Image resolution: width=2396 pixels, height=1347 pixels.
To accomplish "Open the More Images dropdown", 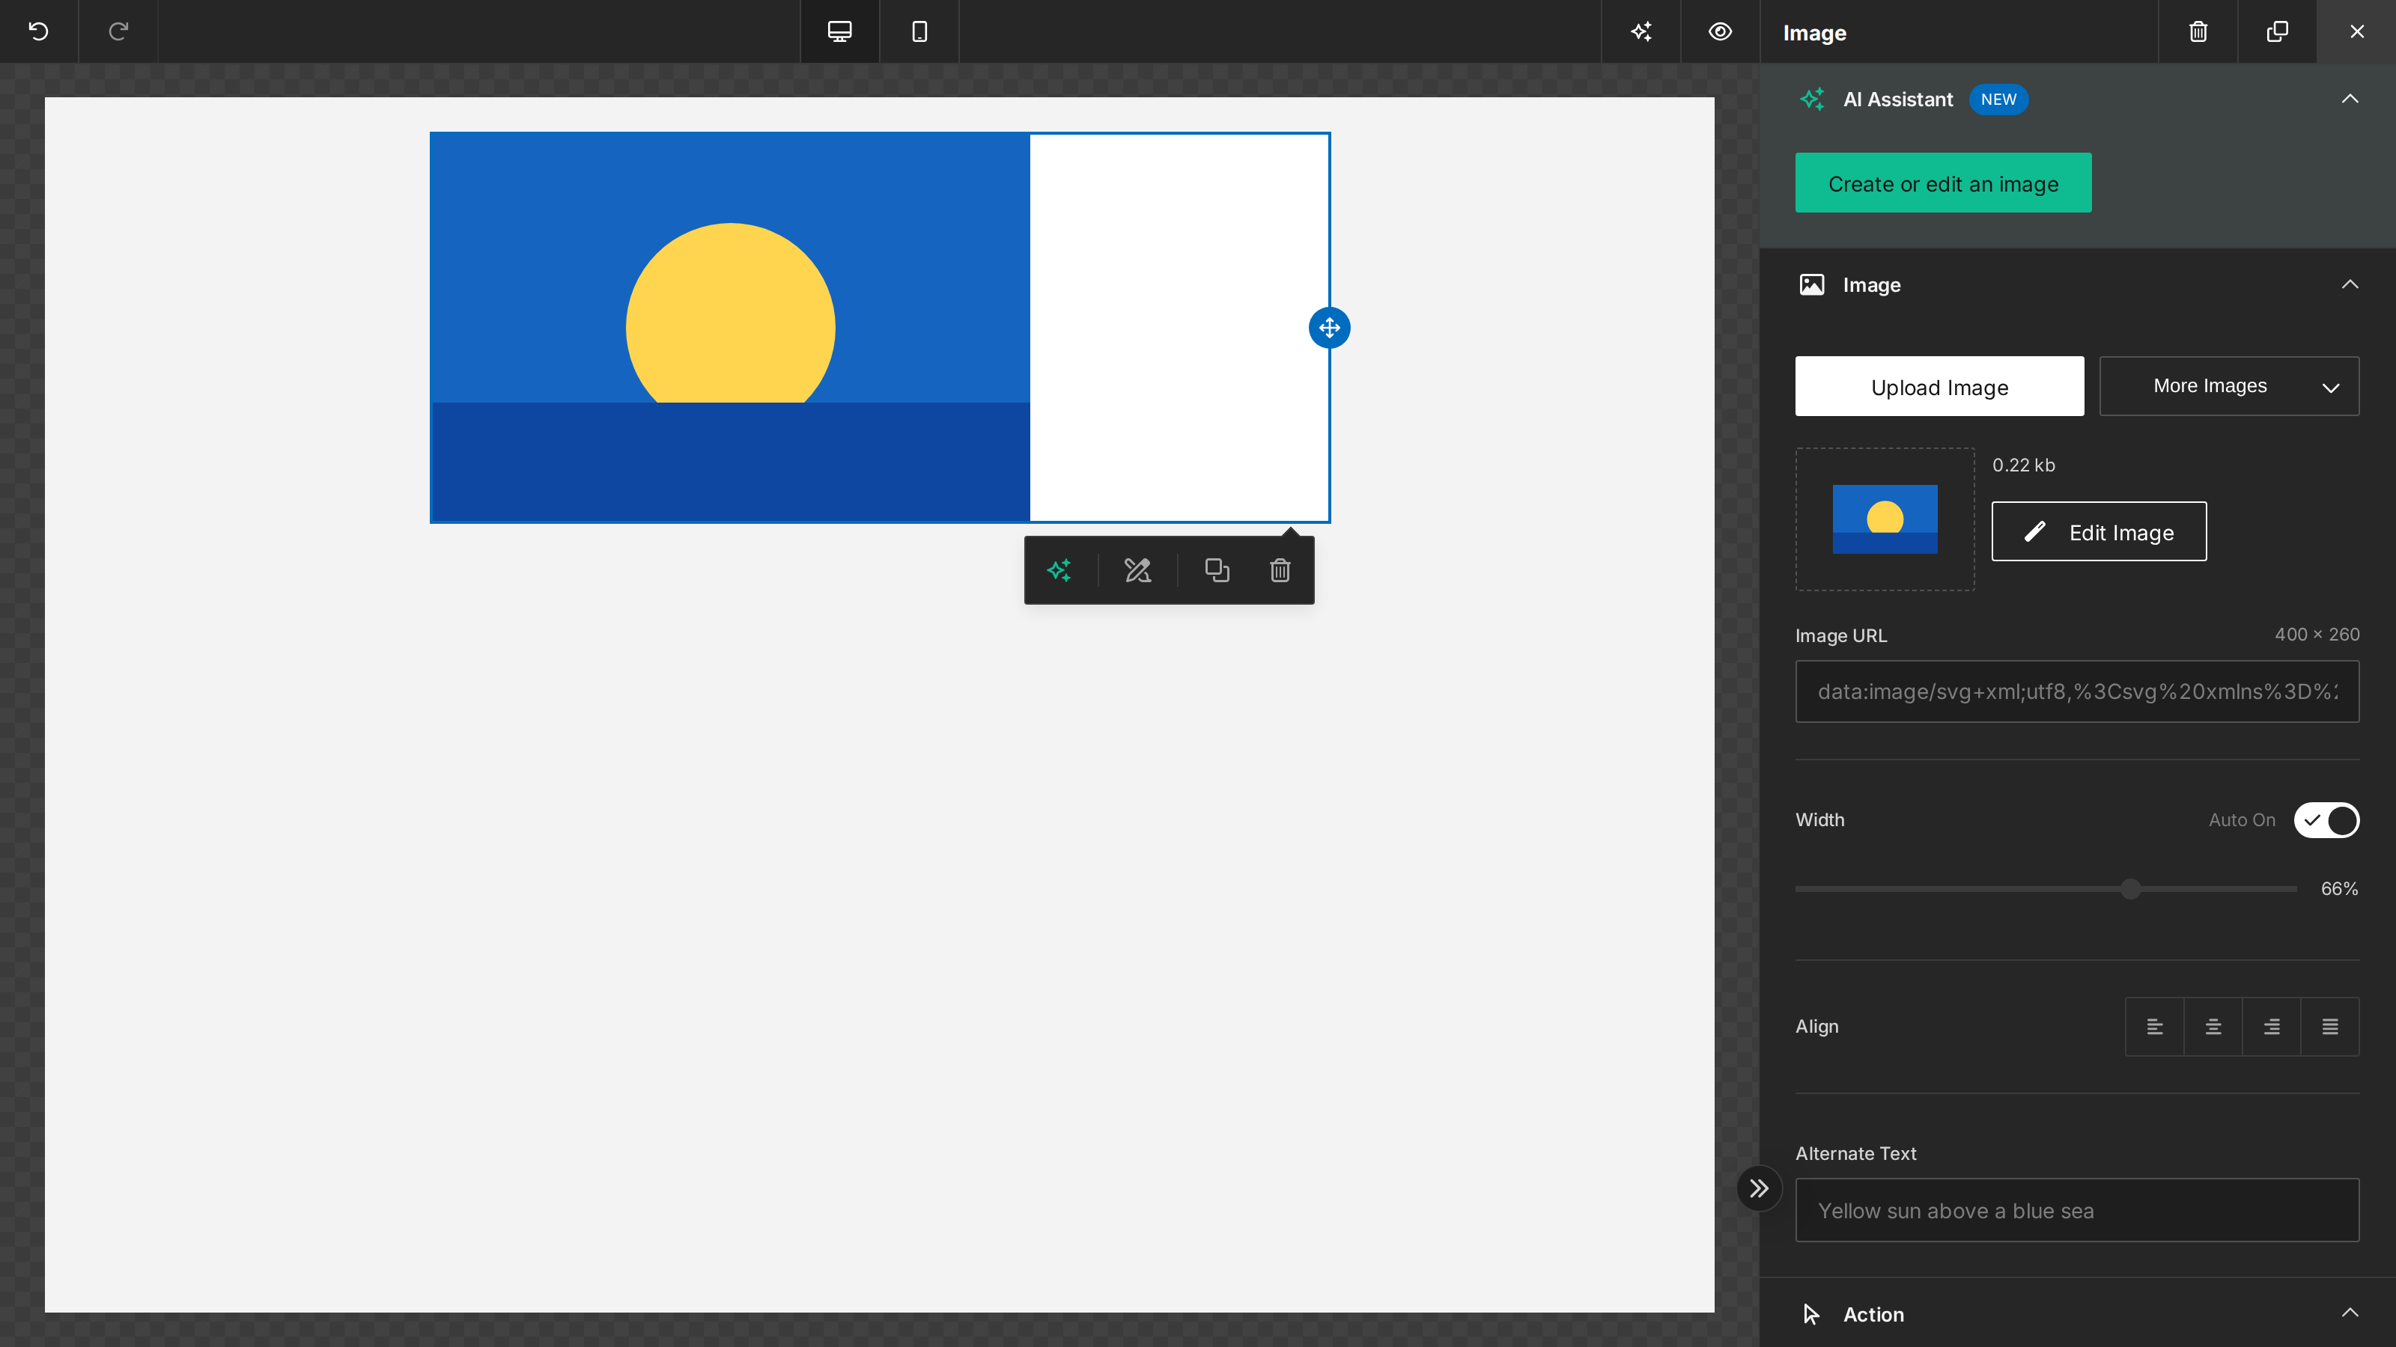I will (2228, 386).
